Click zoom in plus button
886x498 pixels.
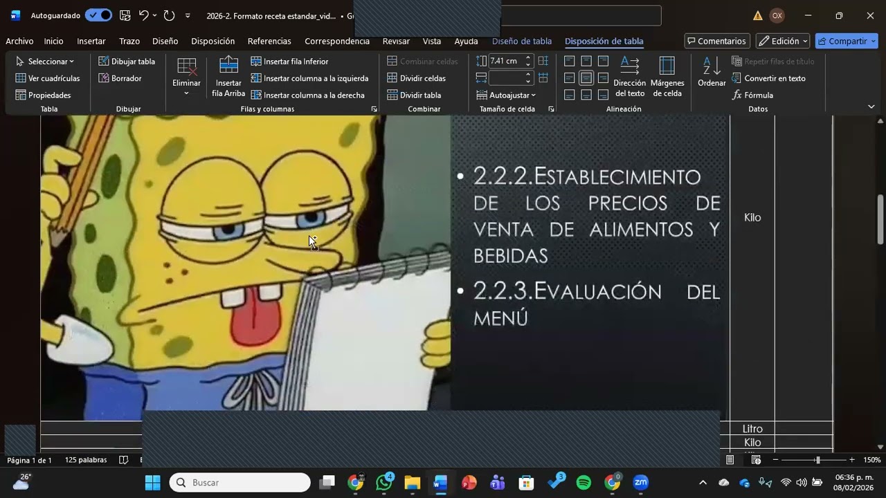click(851, 460)
